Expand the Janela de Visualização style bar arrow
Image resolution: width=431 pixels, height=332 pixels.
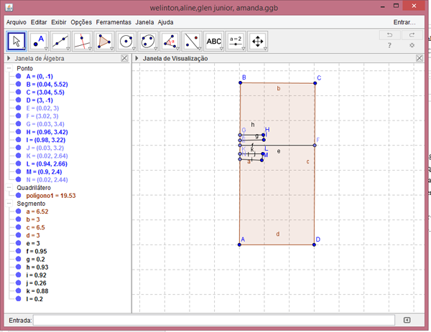137,58
